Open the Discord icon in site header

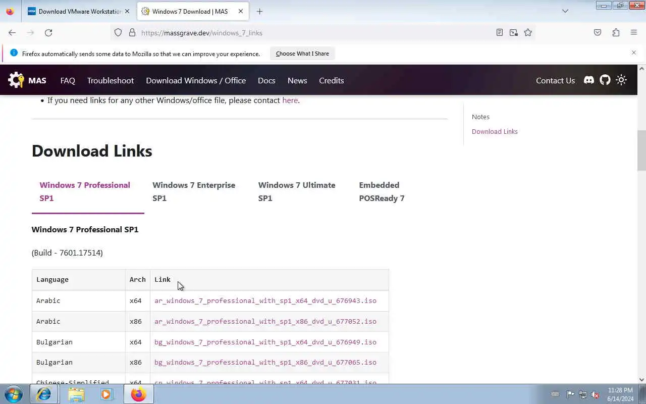589,80
